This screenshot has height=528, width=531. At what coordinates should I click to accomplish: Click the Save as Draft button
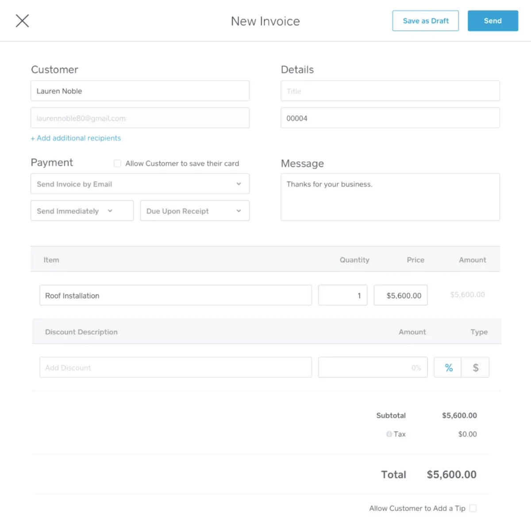[425, 21]
